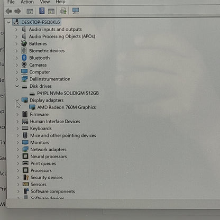Select Mice and other pointing devices row
220x220 pixels.
63,135
